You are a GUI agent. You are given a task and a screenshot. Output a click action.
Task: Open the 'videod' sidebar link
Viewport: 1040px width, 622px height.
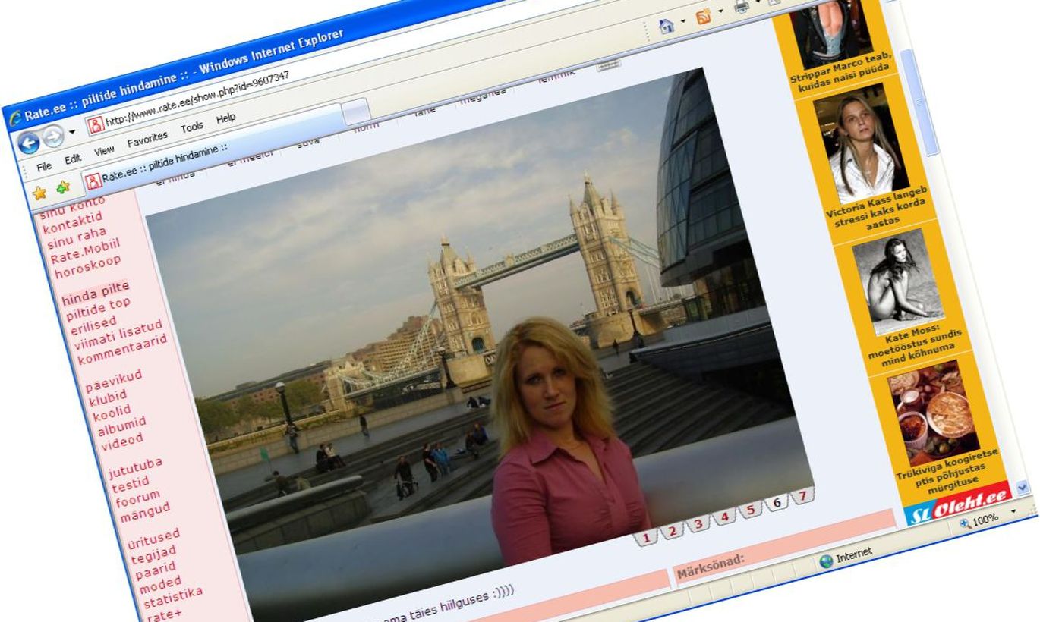[122, 443]
